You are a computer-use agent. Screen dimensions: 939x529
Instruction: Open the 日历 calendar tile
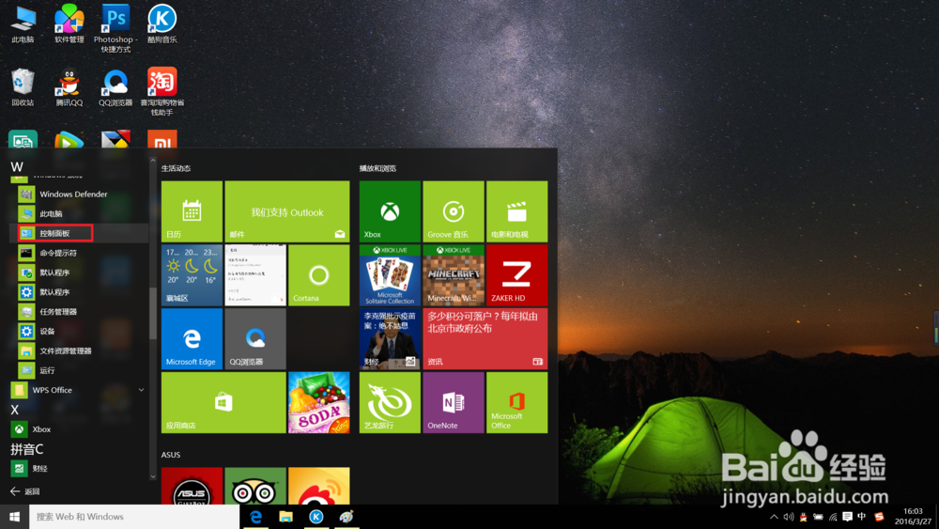point(192,211)
